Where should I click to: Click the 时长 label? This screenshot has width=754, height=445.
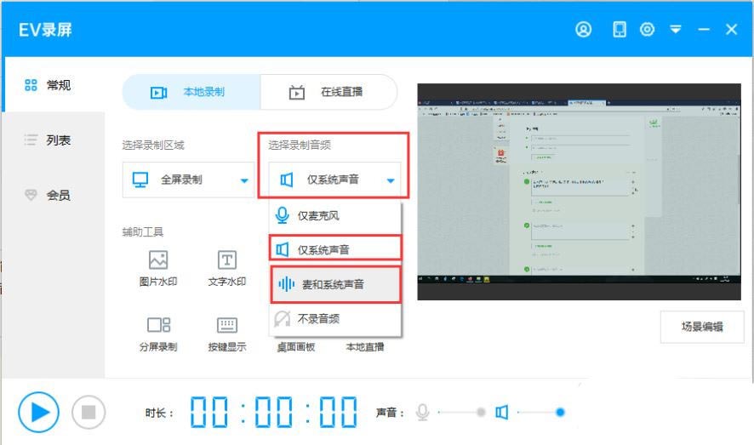click(x=160, y=413)
